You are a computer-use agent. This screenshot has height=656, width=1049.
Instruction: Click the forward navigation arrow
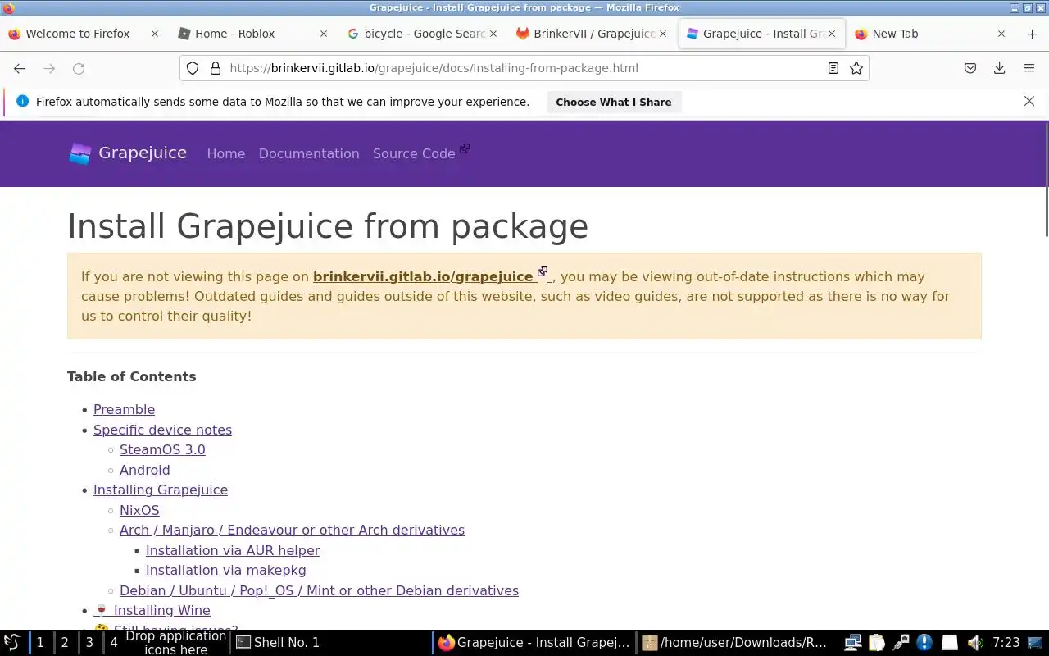tap(49, 69)
